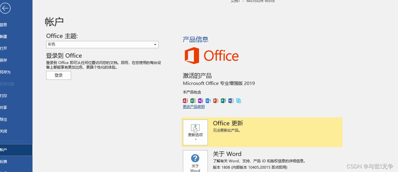Click the 'cannot update this product' message
Image resolution: width=398 pixels, height=172 pixels.
point(227,130)
